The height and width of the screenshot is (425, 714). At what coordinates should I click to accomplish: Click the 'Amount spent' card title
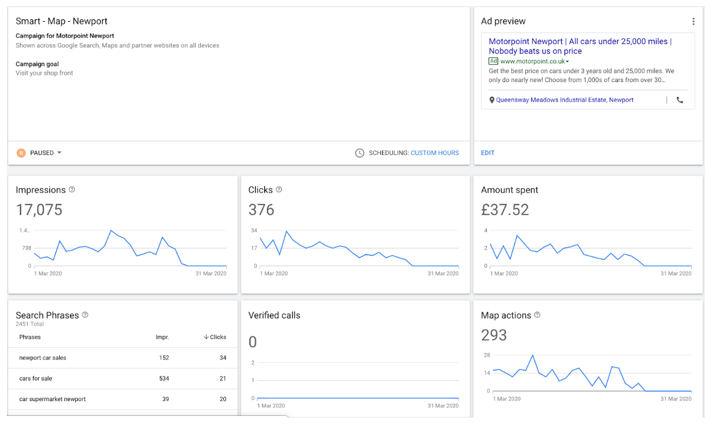pyautogui.click(x=510, y=190)
